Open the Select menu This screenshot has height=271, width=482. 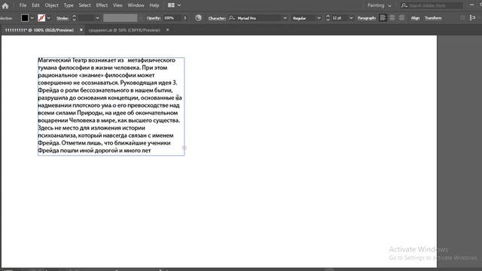click(84, 5)
